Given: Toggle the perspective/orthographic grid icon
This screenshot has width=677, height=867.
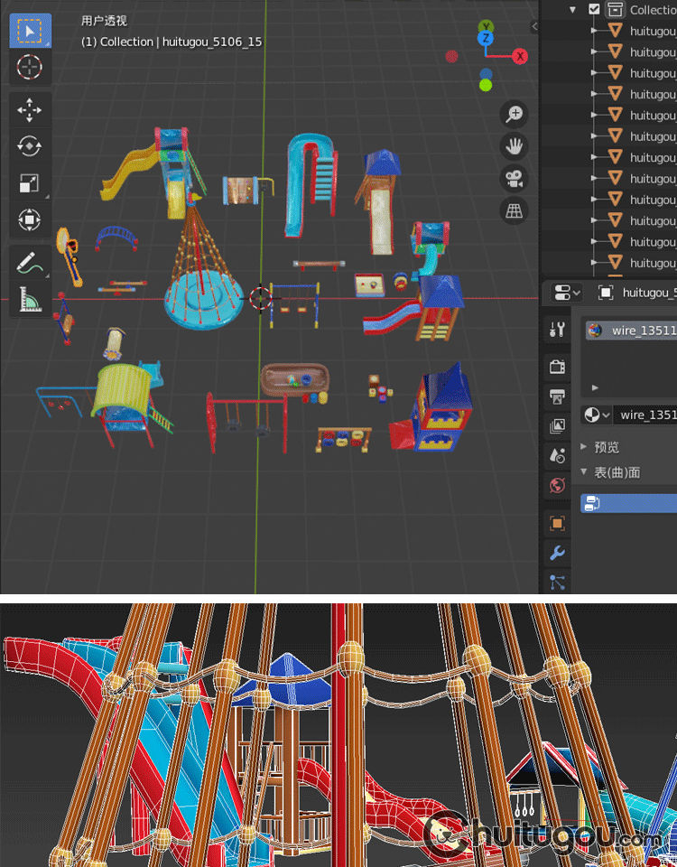Looking at the screenshot, I should click(515, 210).
